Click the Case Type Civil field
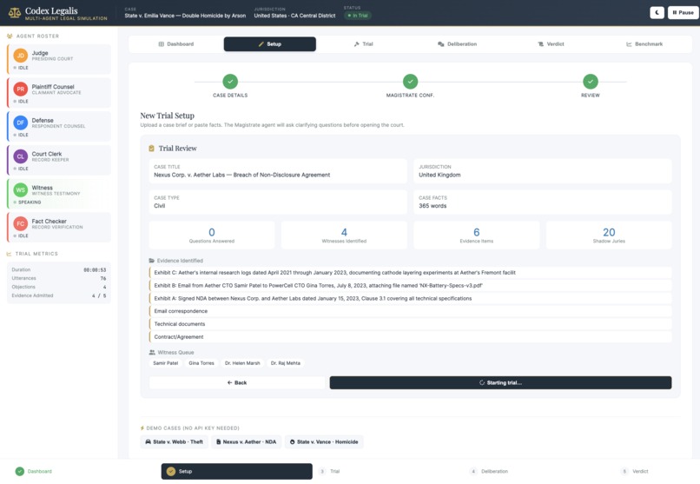This screenshot has width=700, height=484. pos(278,202)
